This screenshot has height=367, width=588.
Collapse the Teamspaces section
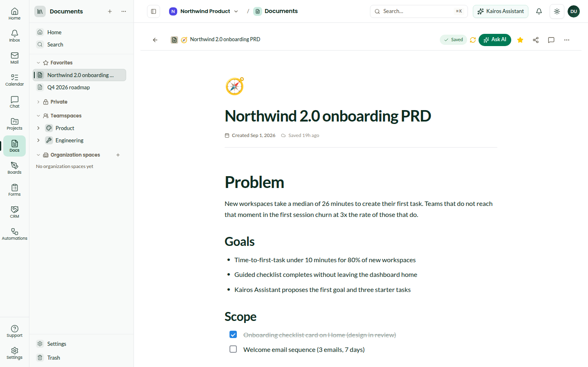38,116
